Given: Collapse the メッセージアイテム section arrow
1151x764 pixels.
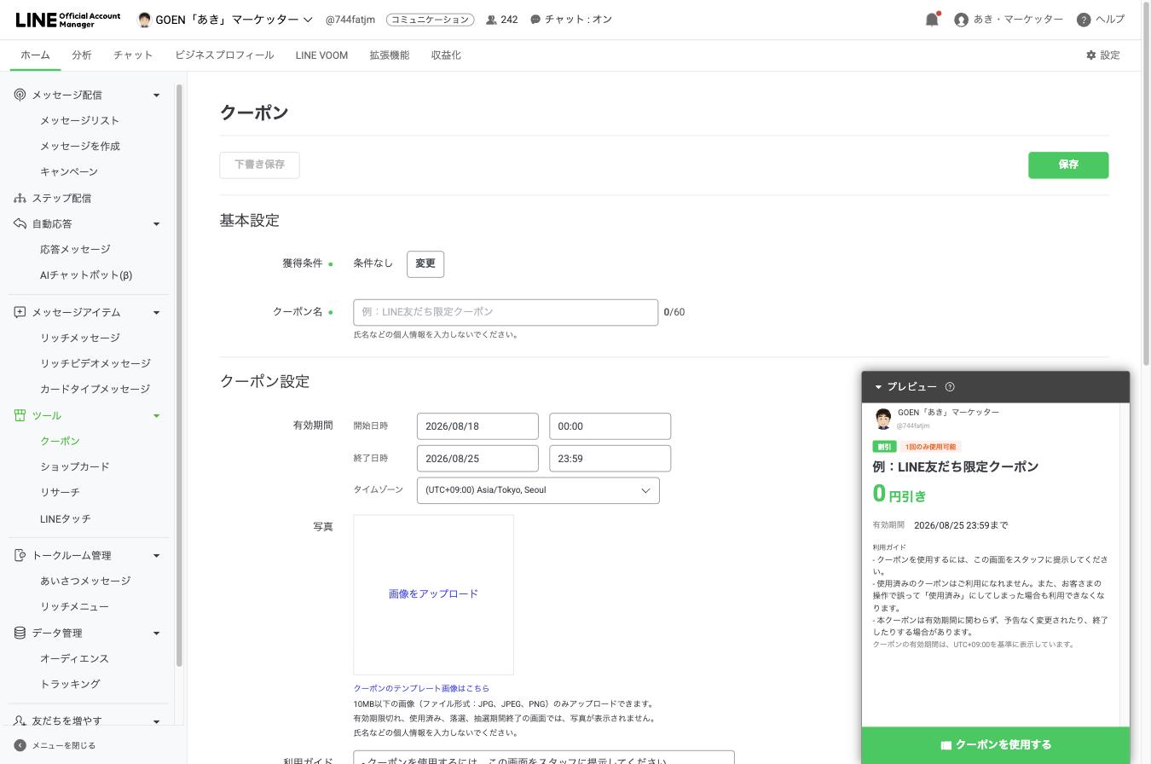Looking at the screenshot, I should click(x=156, y=313).
